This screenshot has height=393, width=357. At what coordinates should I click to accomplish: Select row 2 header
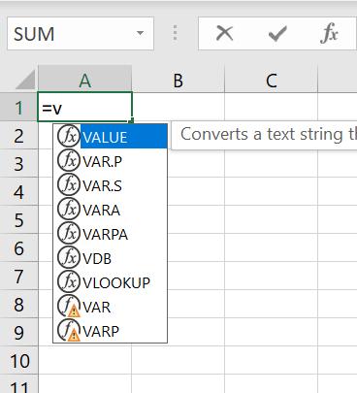click(x=18, y=135)
